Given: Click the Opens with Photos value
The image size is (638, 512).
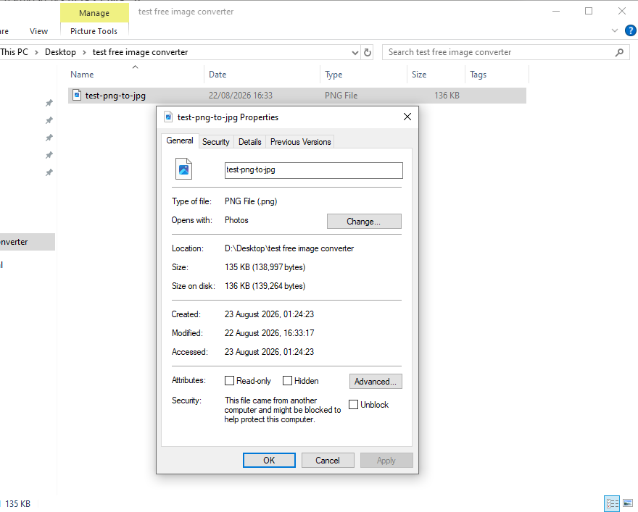Looking at the screenshot, I should click(236, 220).
